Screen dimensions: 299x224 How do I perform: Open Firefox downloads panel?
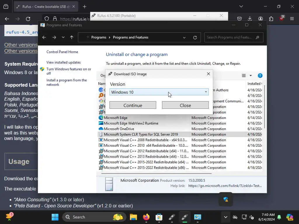coord(250,19)
